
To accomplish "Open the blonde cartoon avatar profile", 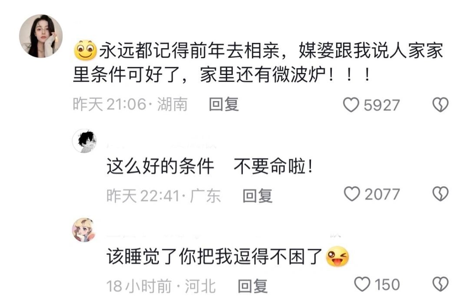I will (x=84, y=230).
